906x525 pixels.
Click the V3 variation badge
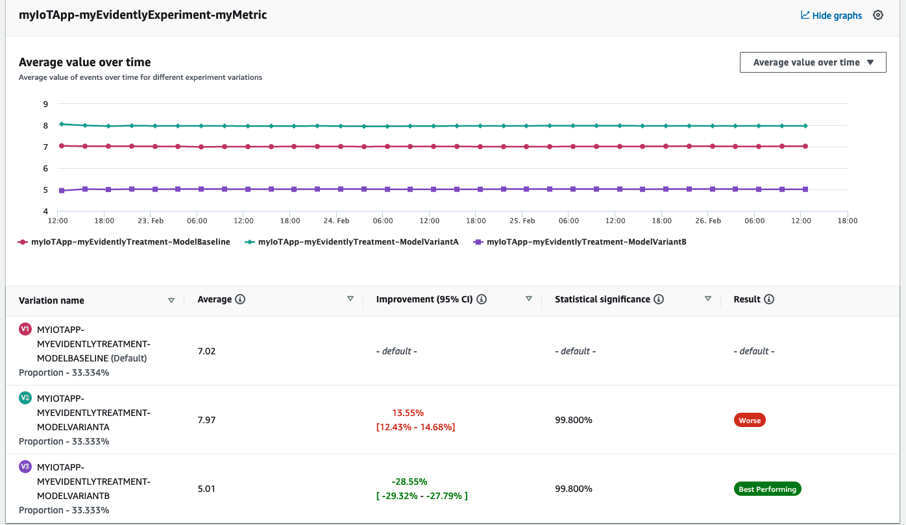click(24, 467)
